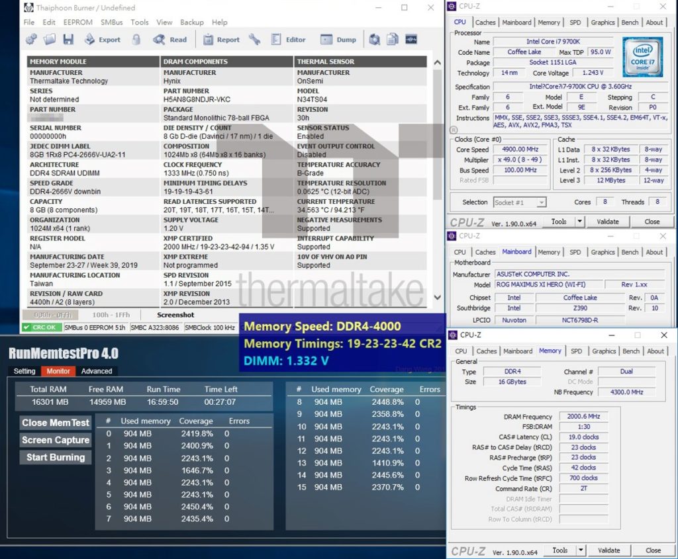Select the 100h - 1FFh tab
The height and width of the screenshot is (559, 678).
click(111, 315)
